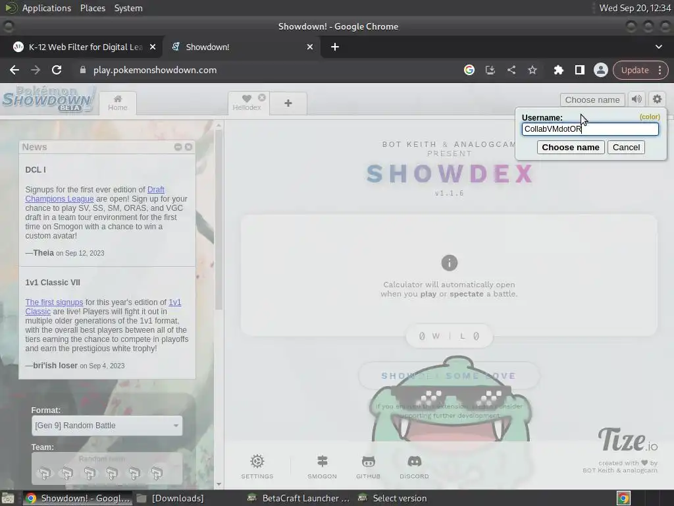674x506 pixels.
Task: Click the Random team selector
Action: pyautogui.click(x=107, y=468)
